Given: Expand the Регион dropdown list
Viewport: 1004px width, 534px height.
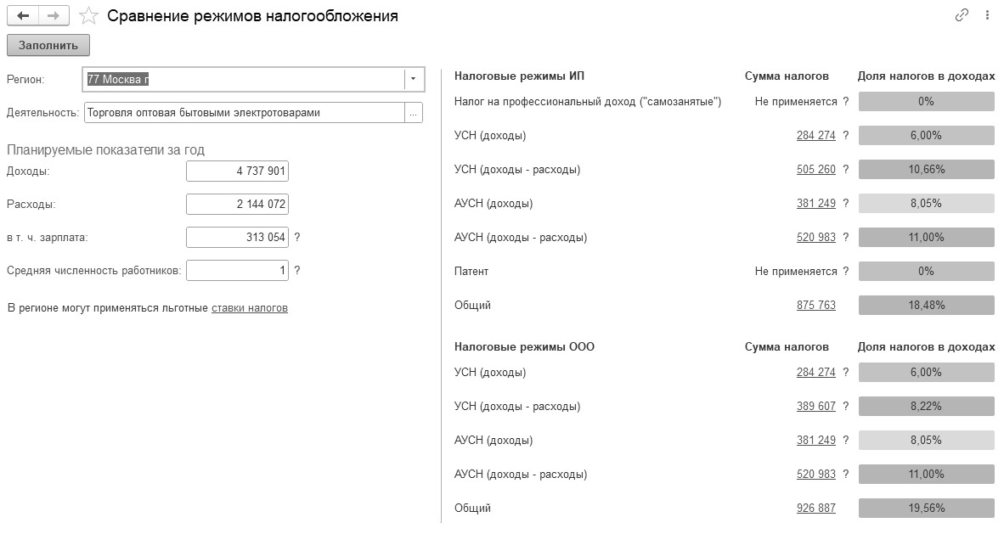Looking at the screenshot, I should point(414,79).
